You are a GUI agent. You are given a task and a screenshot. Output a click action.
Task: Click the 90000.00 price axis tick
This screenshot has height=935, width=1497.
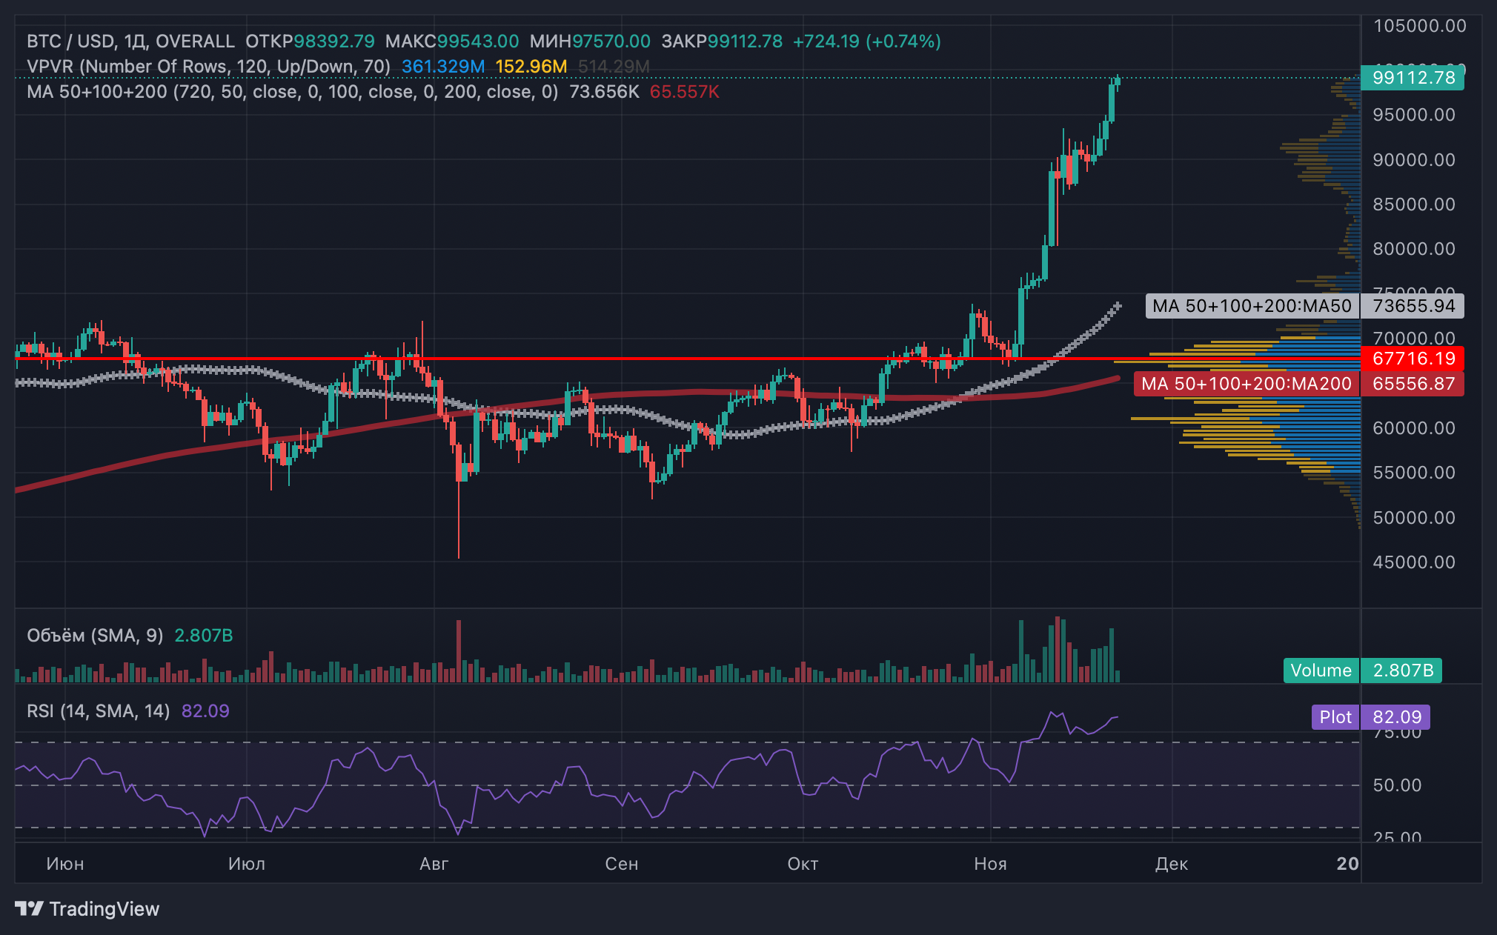click(x=1414, y=160)
